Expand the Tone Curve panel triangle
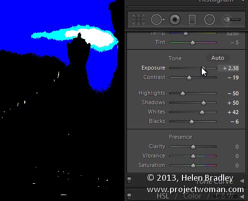 click(x=242, y=181)
